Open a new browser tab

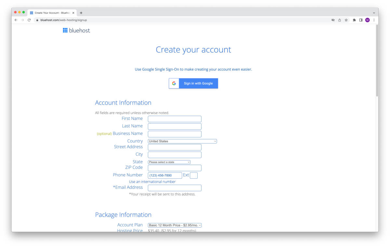click(x=81, y=13)
